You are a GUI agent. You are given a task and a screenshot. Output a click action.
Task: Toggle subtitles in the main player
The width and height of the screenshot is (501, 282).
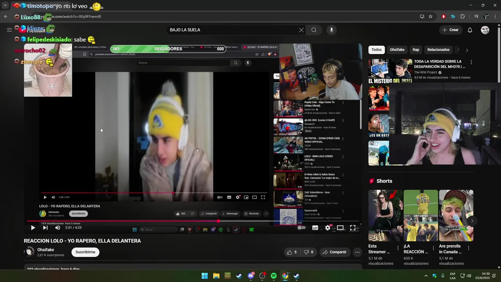[x=315, y=228]
